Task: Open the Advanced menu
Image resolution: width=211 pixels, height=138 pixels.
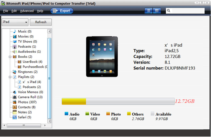Action: pos(27,11)
